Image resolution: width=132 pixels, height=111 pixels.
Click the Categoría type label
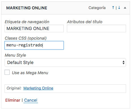tap(97, 8)
